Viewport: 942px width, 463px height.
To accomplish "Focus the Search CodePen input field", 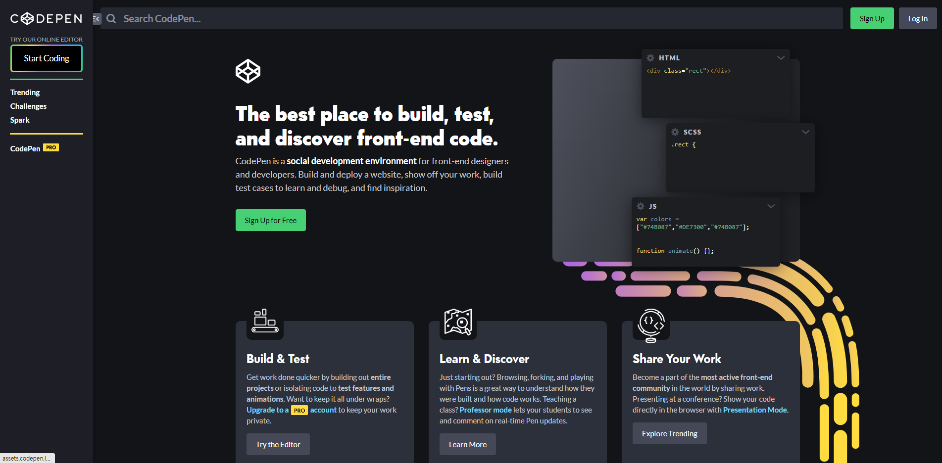I will coord(471,18).
